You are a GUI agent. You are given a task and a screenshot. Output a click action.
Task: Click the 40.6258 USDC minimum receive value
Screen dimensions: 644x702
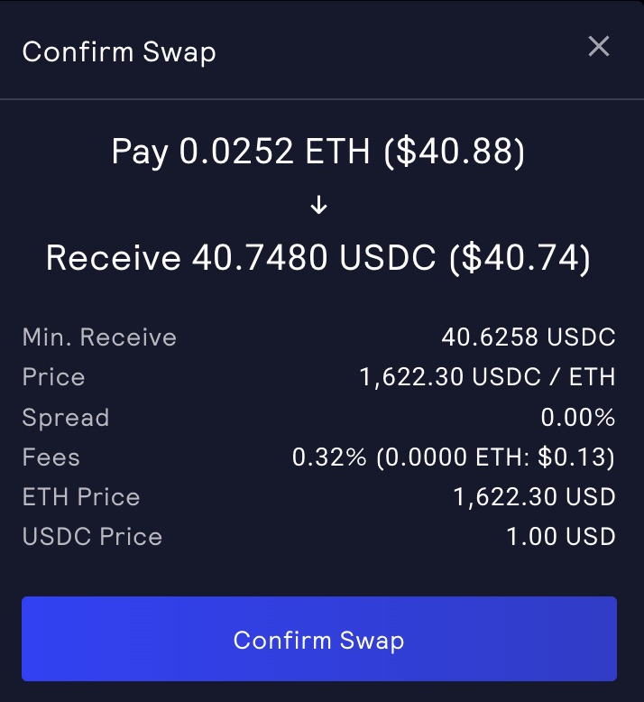[x=529, y=337]
